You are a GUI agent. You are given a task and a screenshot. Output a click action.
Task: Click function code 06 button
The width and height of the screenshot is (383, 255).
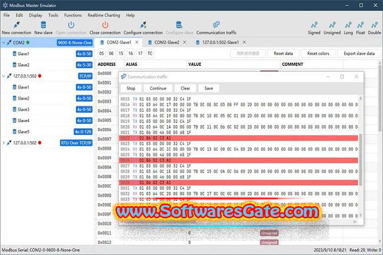coord(111,54)
